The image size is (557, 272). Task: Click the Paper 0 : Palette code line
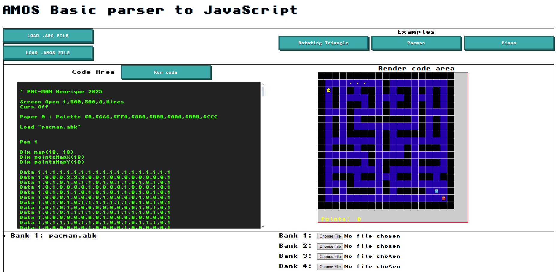tap(119, 117)
